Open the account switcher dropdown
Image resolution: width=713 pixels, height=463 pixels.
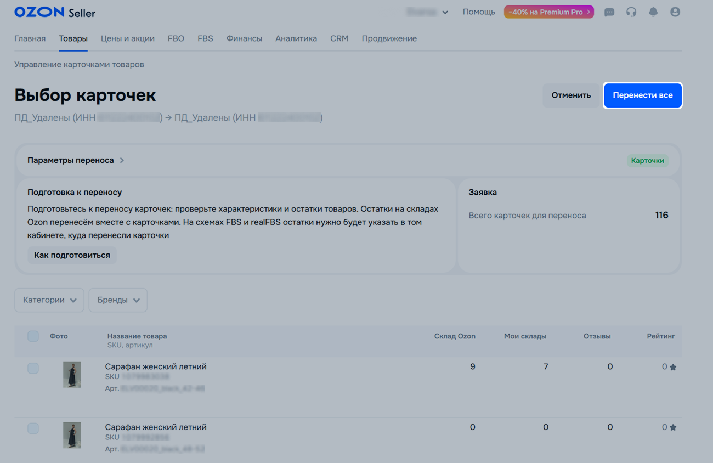(427, 12)
